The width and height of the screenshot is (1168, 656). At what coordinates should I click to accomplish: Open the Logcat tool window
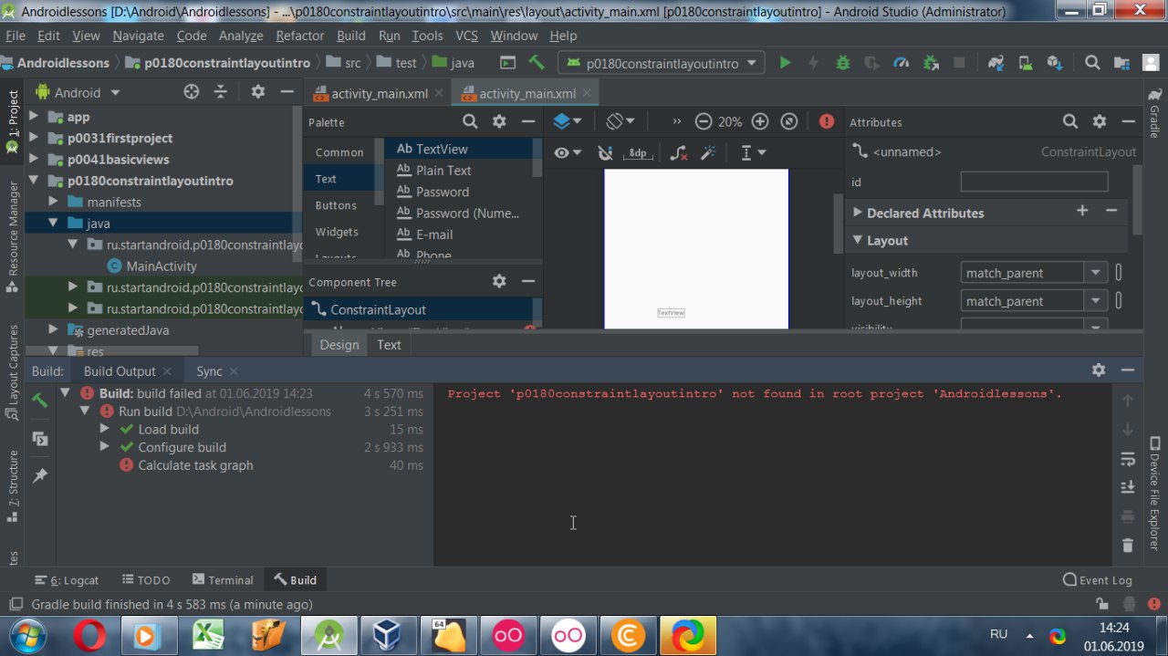tap(67, 579)
